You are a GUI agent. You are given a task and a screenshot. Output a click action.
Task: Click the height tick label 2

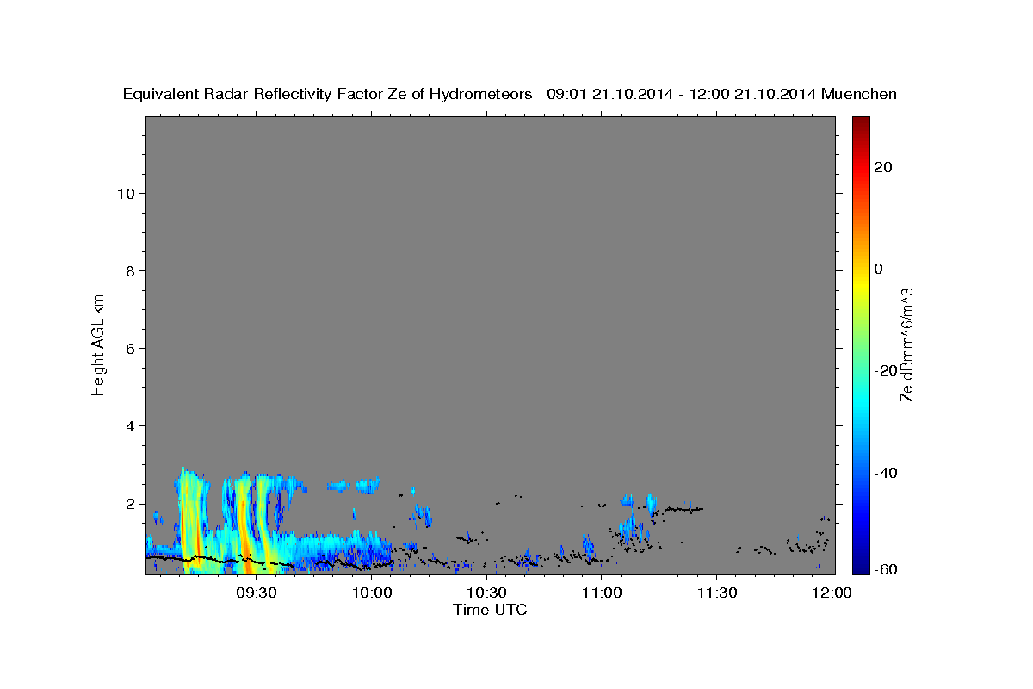pos(128,504)
